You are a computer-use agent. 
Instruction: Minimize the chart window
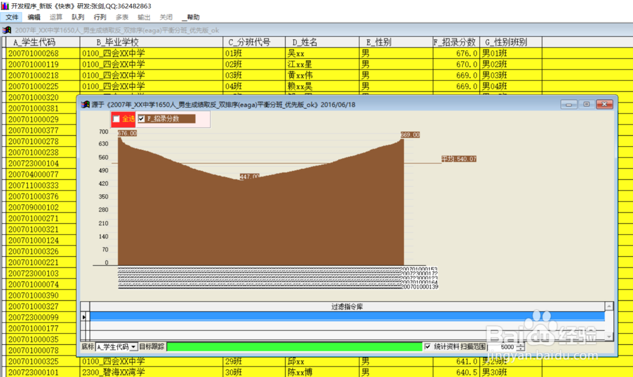pos(568,104)
